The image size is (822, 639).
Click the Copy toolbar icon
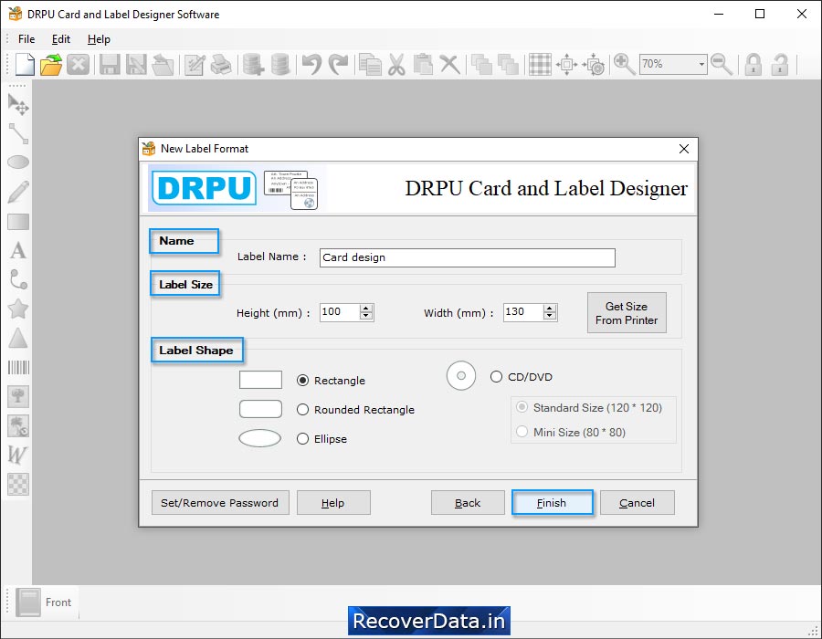[x=370, y=65]
